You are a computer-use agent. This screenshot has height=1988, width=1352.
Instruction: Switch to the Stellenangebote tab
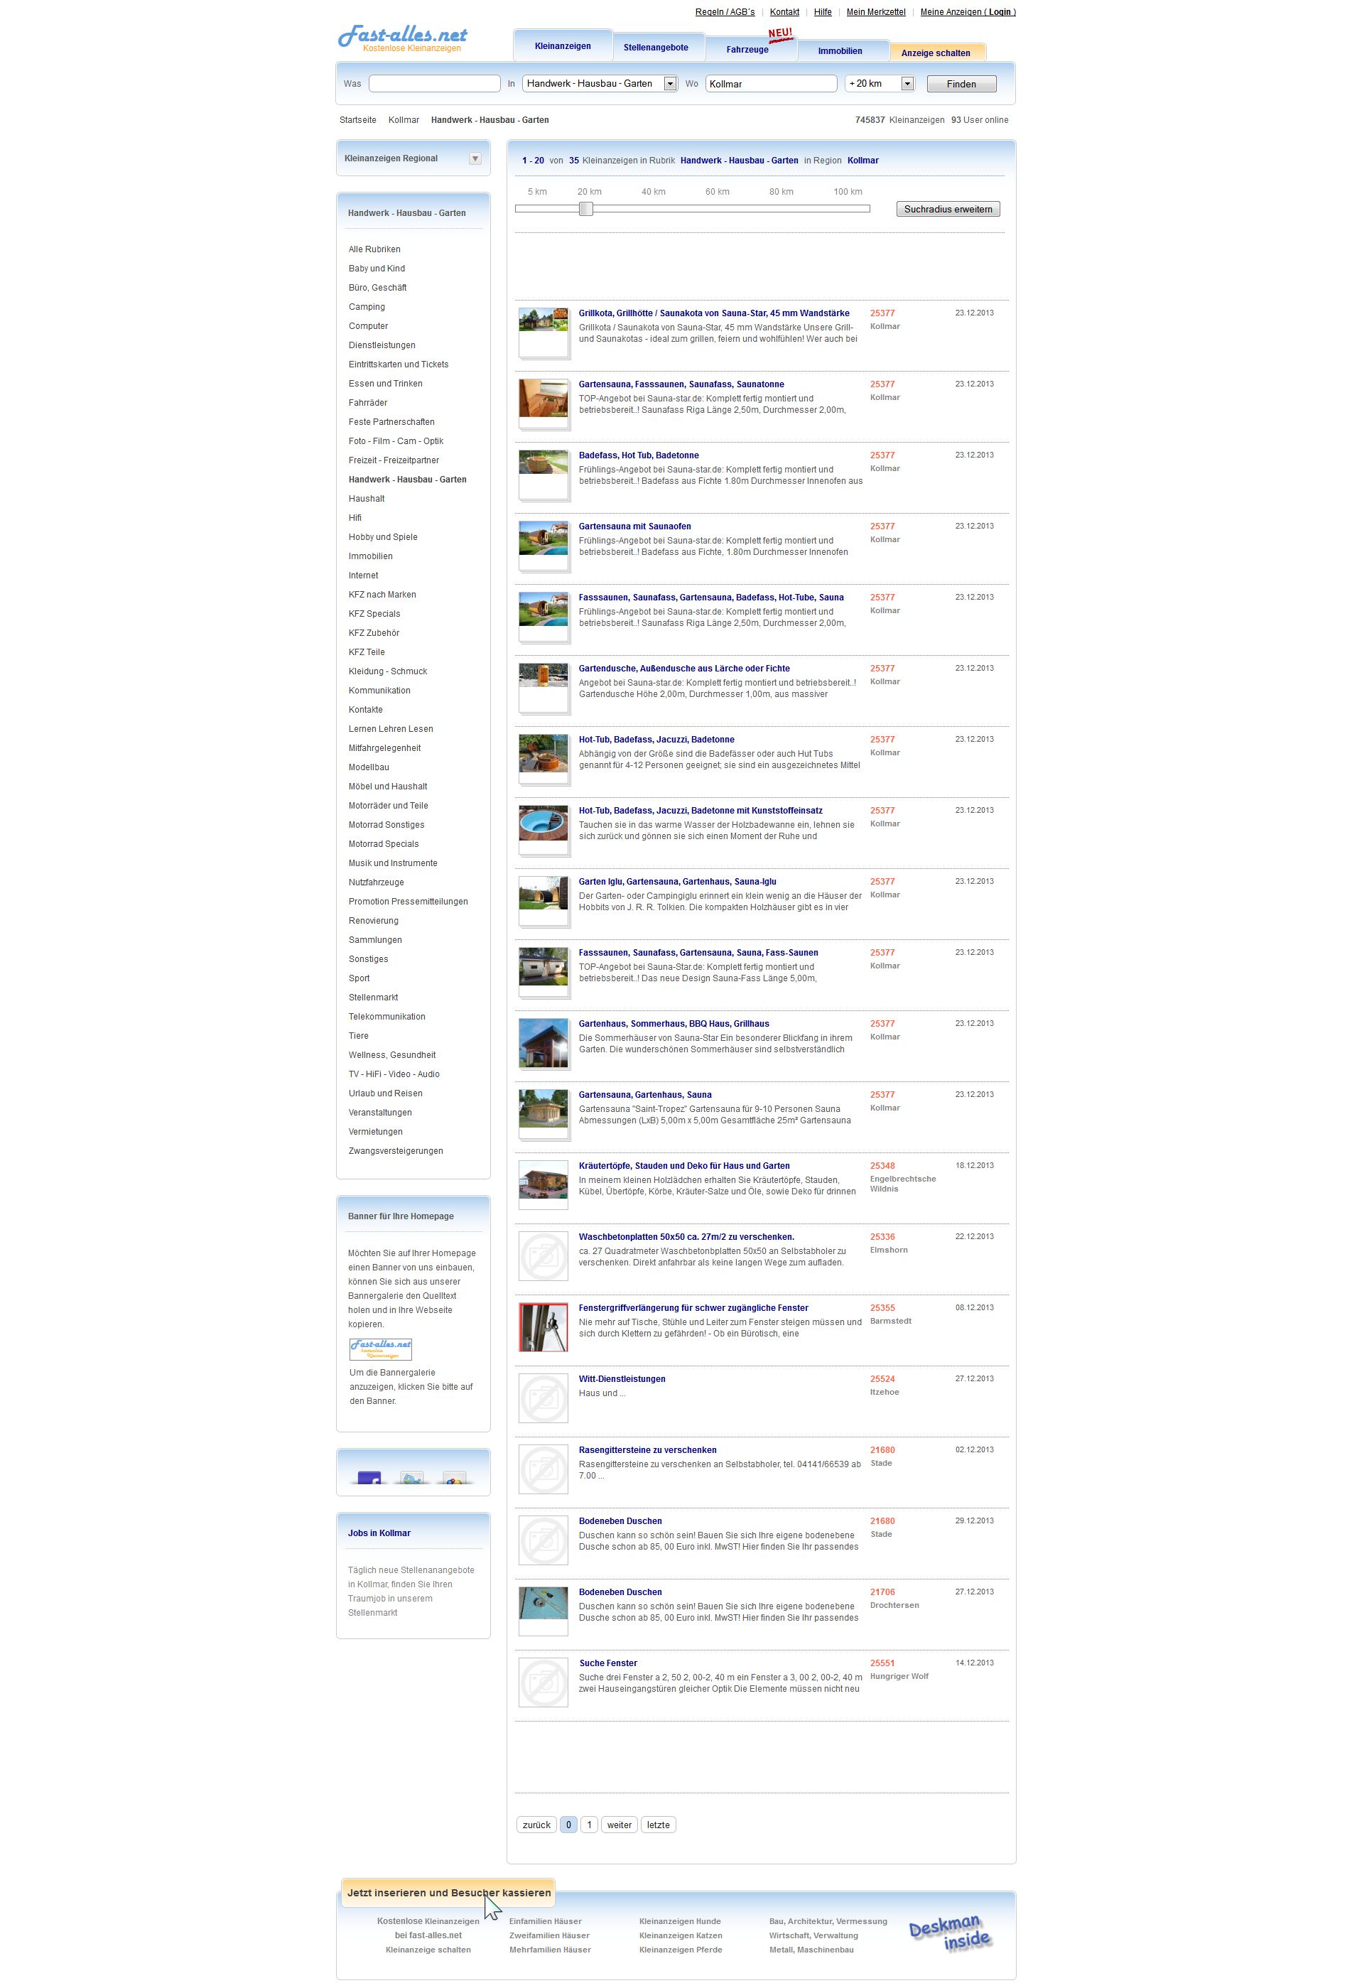[656, 48]
